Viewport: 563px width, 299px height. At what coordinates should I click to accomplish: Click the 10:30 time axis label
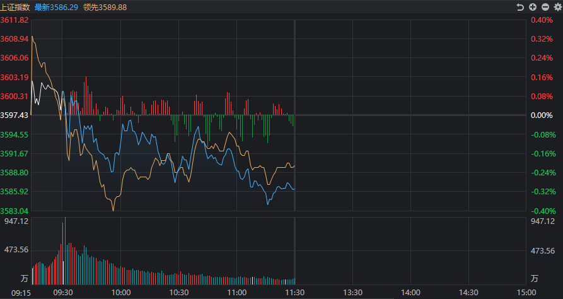point(179,293)
